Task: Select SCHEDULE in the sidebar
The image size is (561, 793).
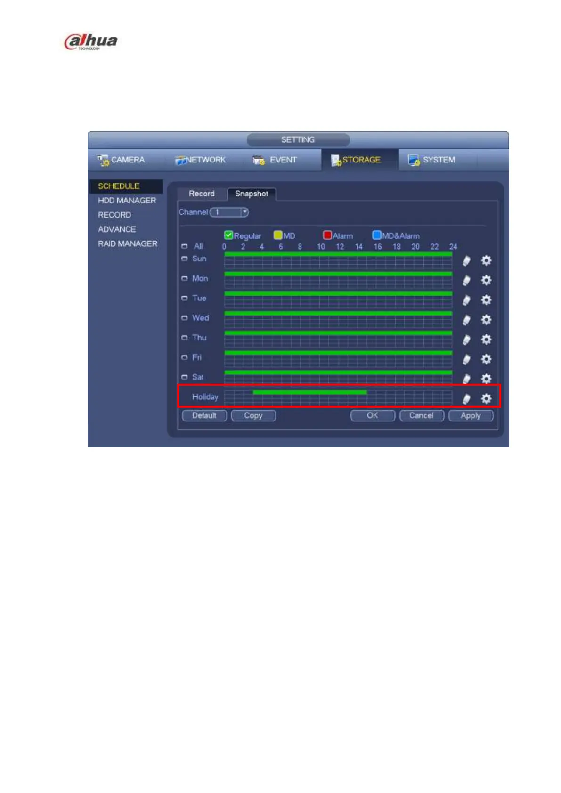Action: tap(126, 186)
